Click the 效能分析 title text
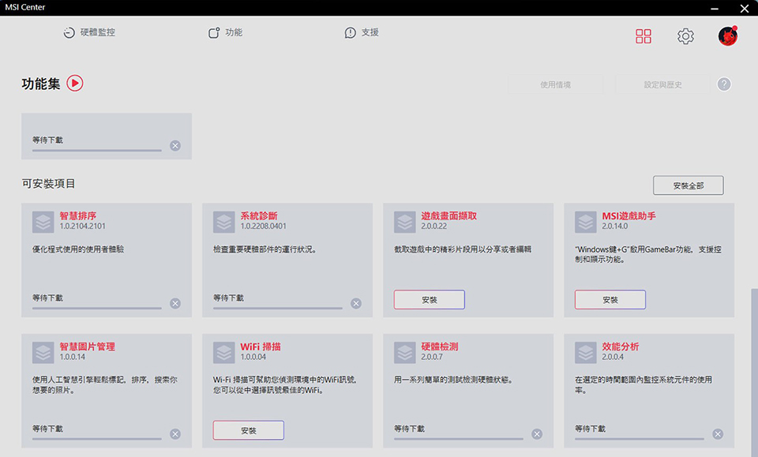The height and width of the screenshot is (457, 758). point(621,346)
